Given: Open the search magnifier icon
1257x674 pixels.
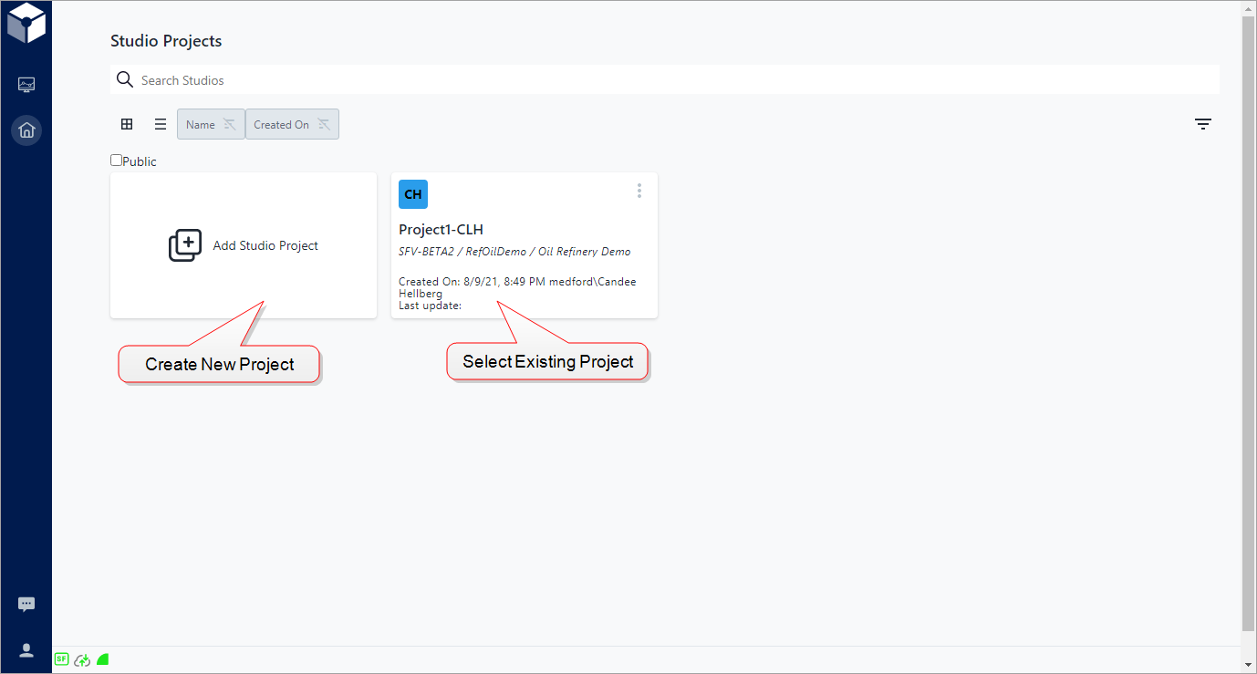Looking at the screenshot, I should [x=124, y=79].
